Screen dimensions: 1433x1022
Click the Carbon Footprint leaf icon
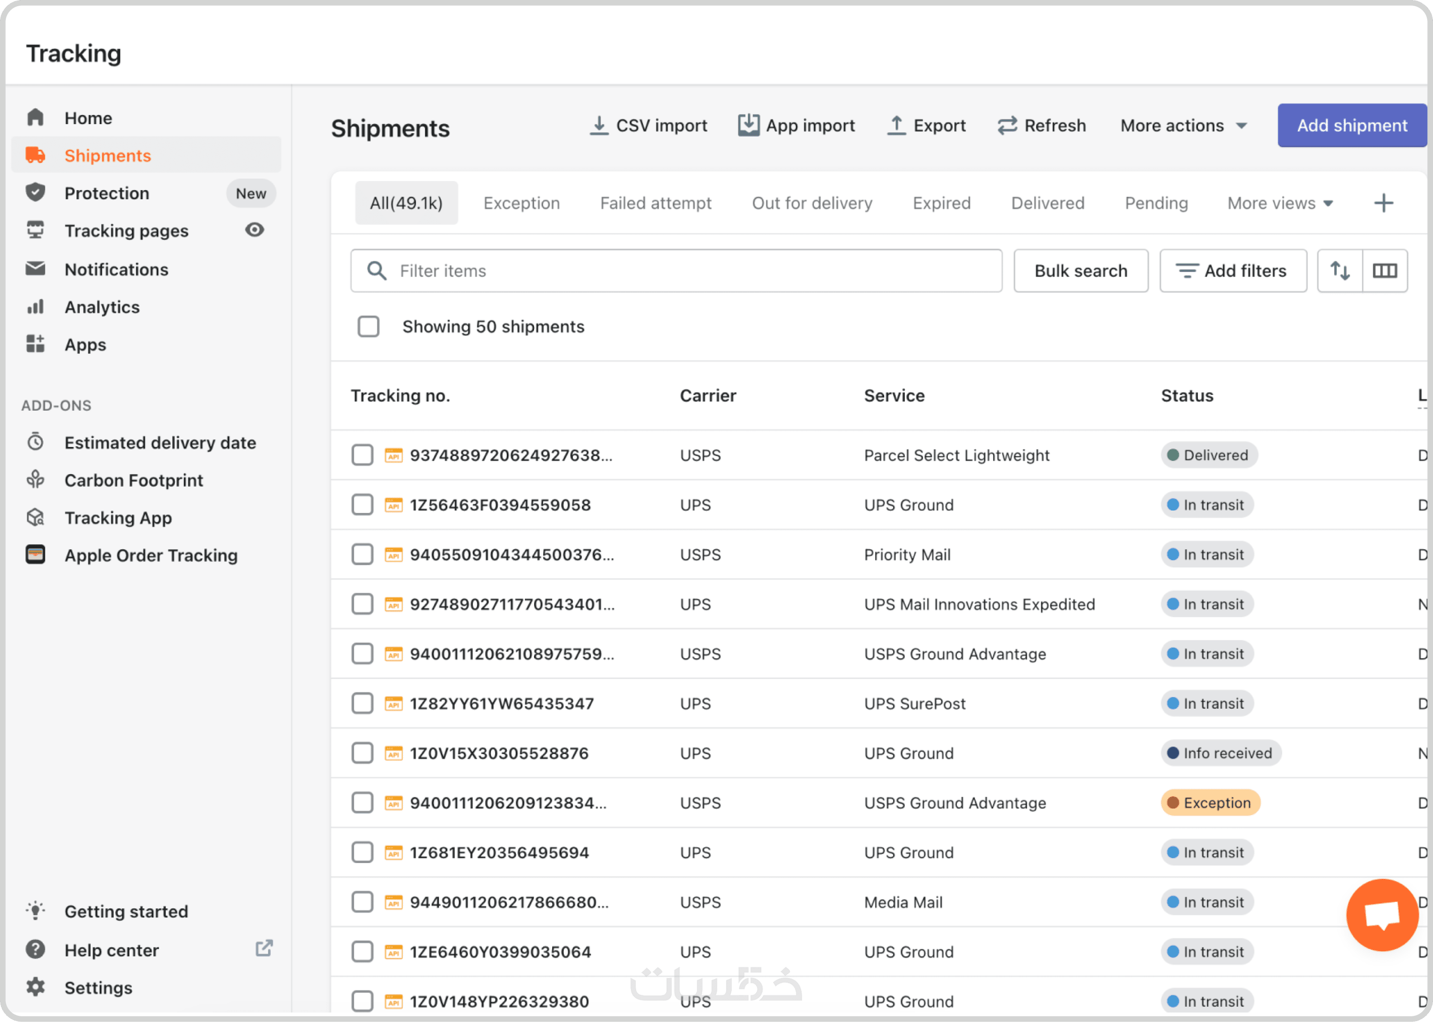(35, 480)
